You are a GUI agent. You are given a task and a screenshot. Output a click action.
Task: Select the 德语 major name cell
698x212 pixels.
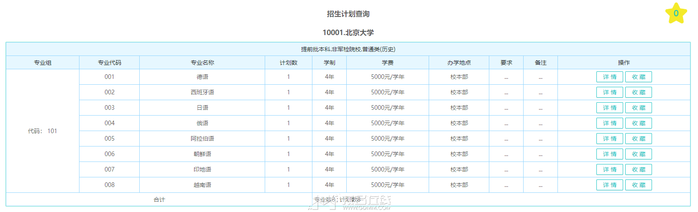click(202, 77)
